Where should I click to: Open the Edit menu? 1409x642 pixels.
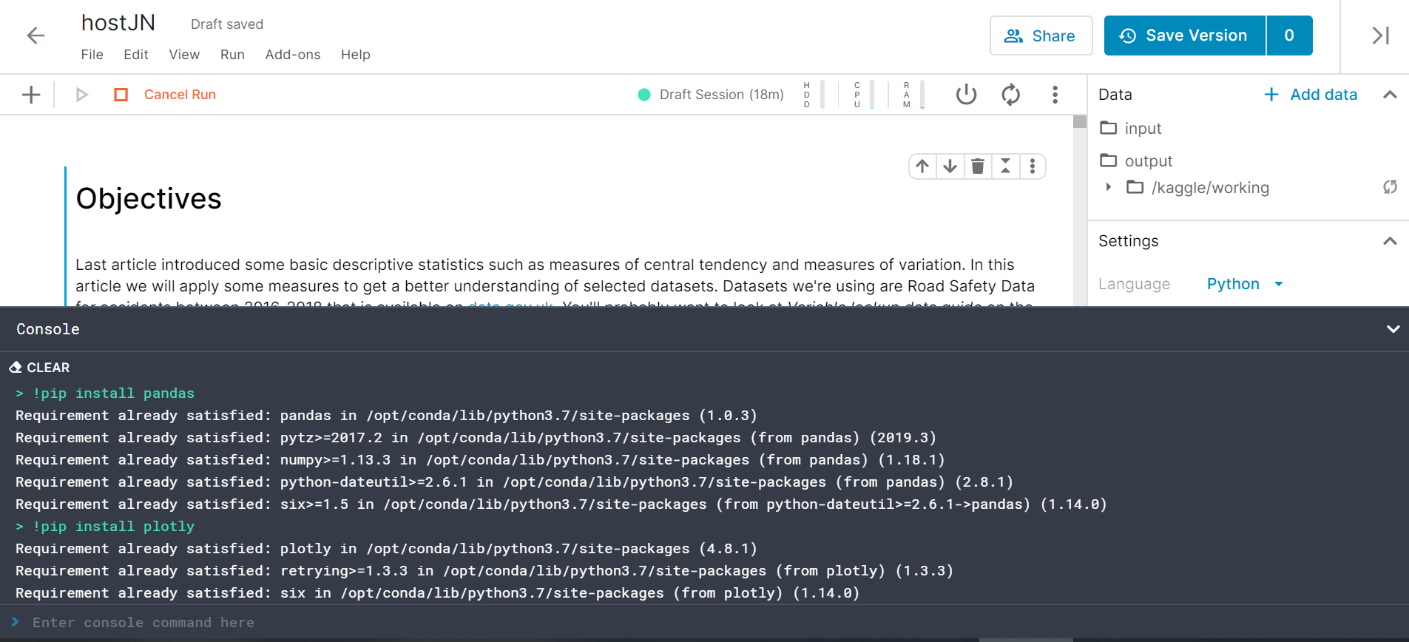point(136,55)
